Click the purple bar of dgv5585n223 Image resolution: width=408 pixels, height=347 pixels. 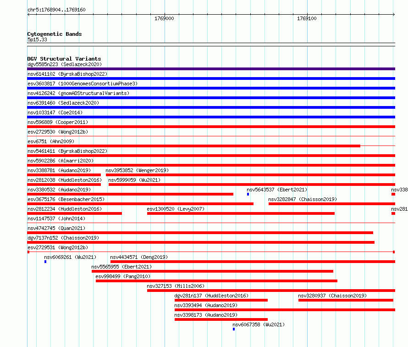pos(211,69)
